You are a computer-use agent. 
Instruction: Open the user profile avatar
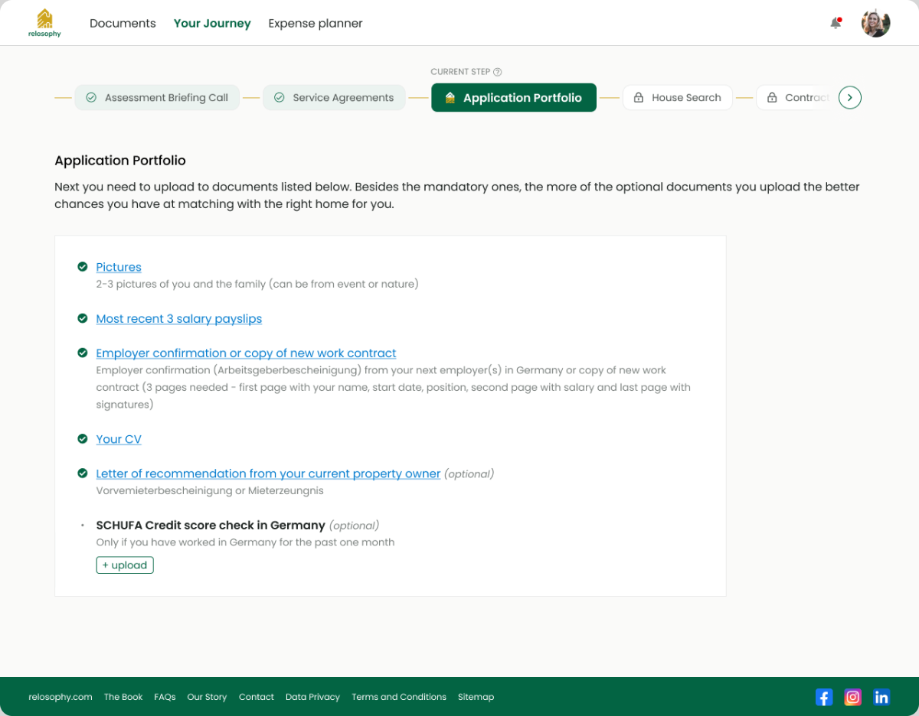coord(875,23)
